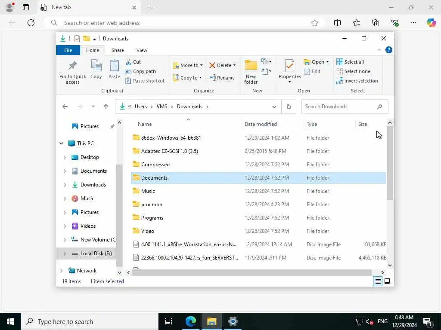Viewport: 441px width, 330px height.
Task: Open the Move to dropdown
Action: coord(188,65)
